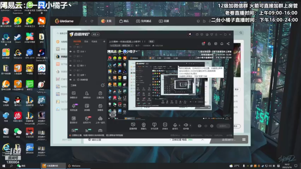Edit the lol category tag pencil
This screenshot has width=301, height=169.
(132, 45)
